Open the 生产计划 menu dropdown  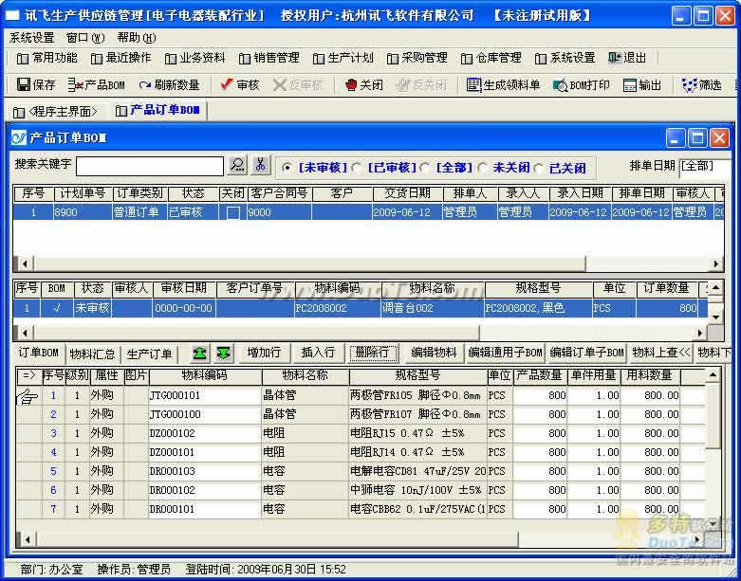pyautogui.click(x=343, y=58)
